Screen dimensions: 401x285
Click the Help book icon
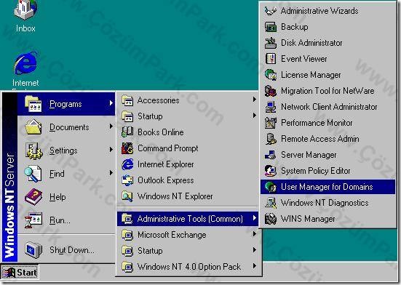coord(33,197)
